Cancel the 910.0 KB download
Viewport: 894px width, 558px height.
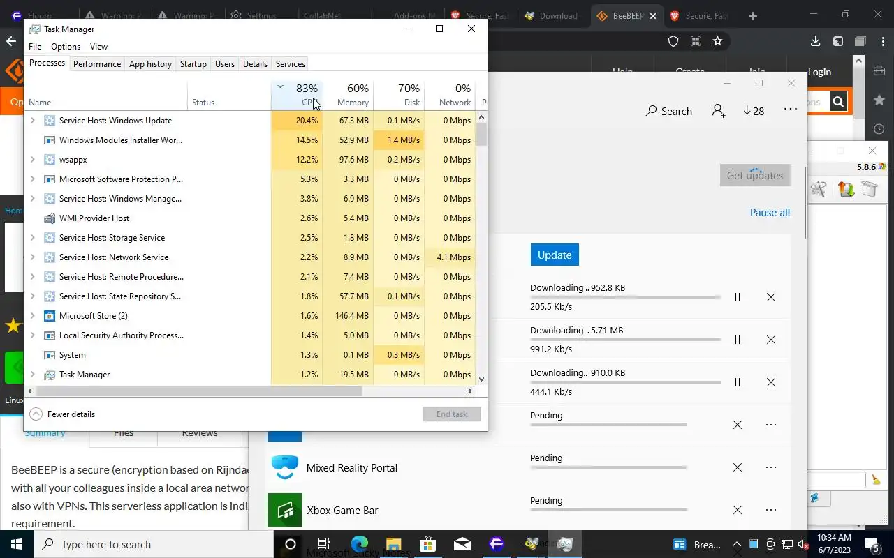tap(771, 382)
